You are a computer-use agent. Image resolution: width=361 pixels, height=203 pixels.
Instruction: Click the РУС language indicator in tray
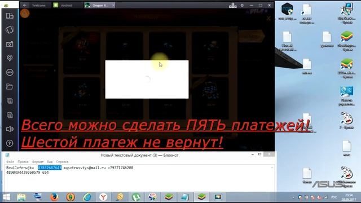(334, 197)
